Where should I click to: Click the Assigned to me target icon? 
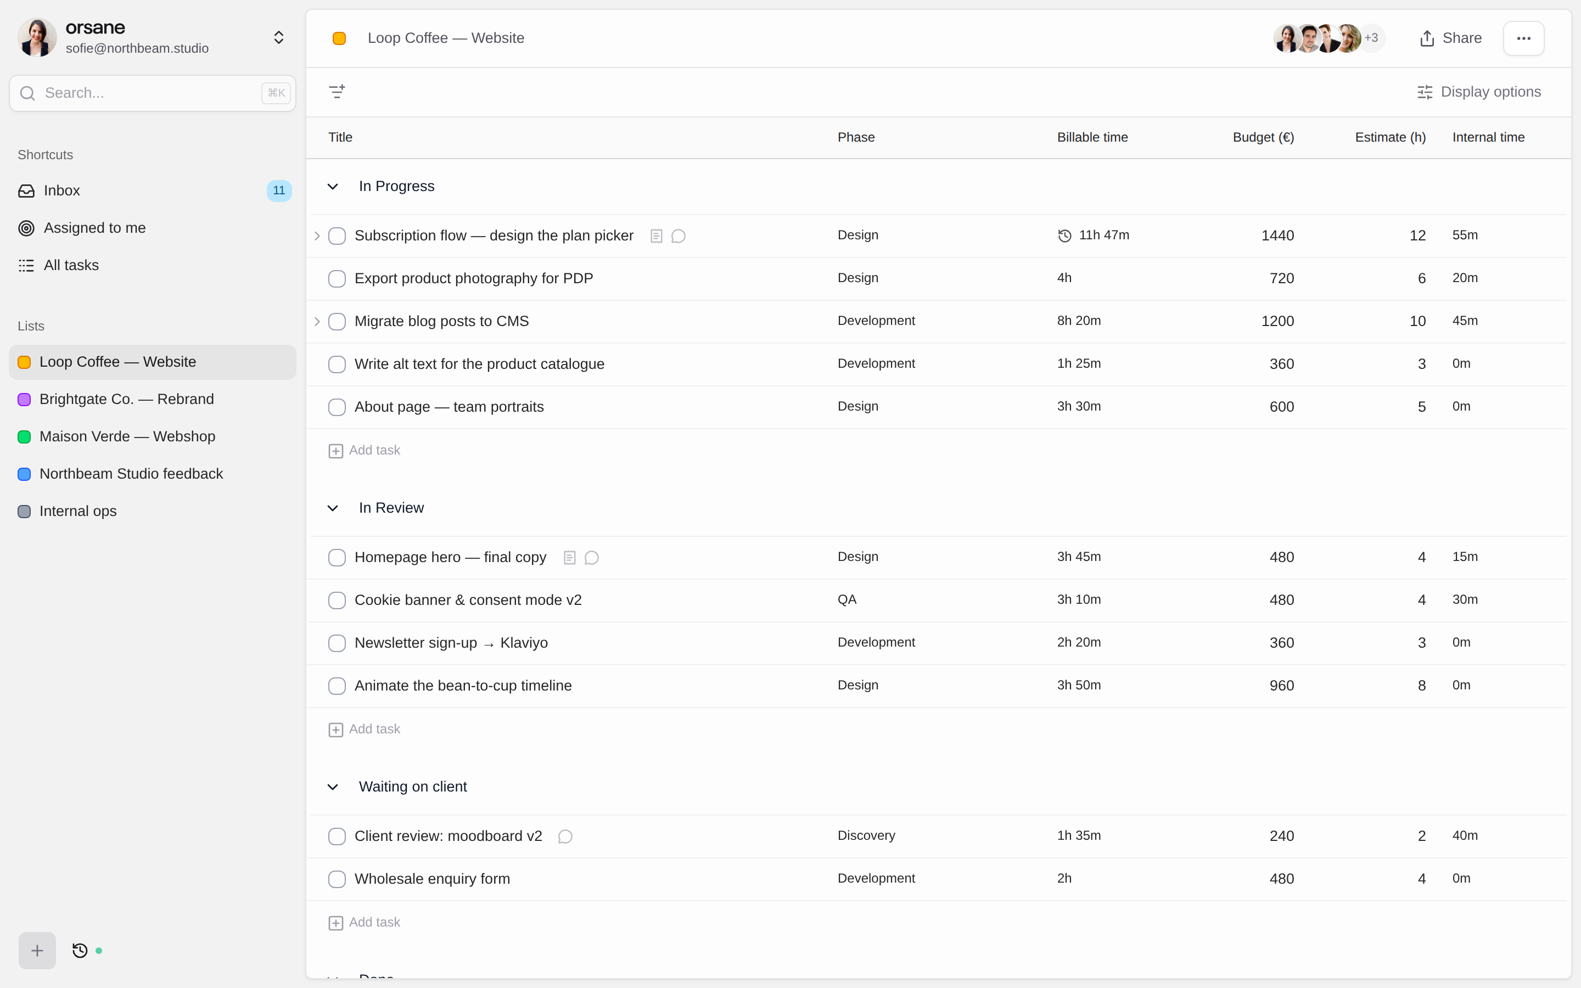[26, 228]
